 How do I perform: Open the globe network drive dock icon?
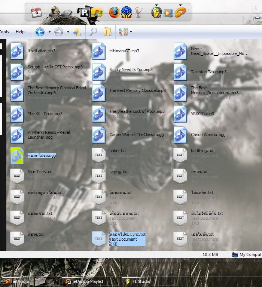pos(55,12)
